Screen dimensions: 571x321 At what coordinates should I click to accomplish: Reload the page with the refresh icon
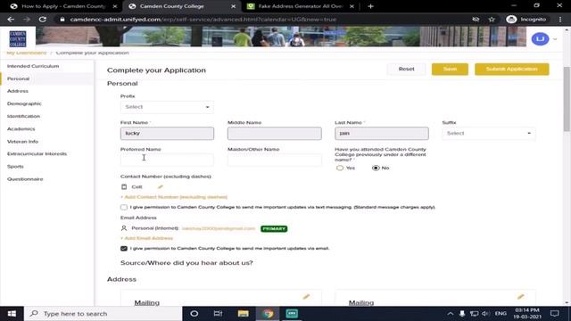click(x=43, y=20)
